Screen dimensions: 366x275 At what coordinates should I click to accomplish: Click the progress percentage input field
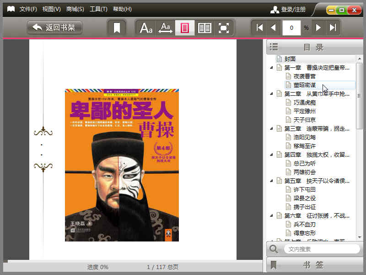click(291, 28)
